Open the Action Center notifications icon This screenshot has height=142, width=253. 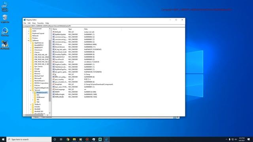coord(249,139)
